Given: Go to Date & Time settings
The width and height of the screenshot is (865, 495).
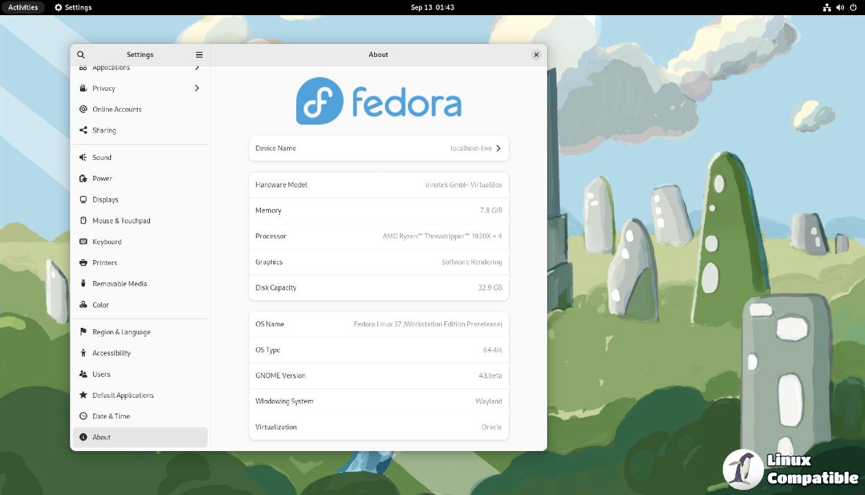Looking at the screenshot, I should (x=111, y=416).
